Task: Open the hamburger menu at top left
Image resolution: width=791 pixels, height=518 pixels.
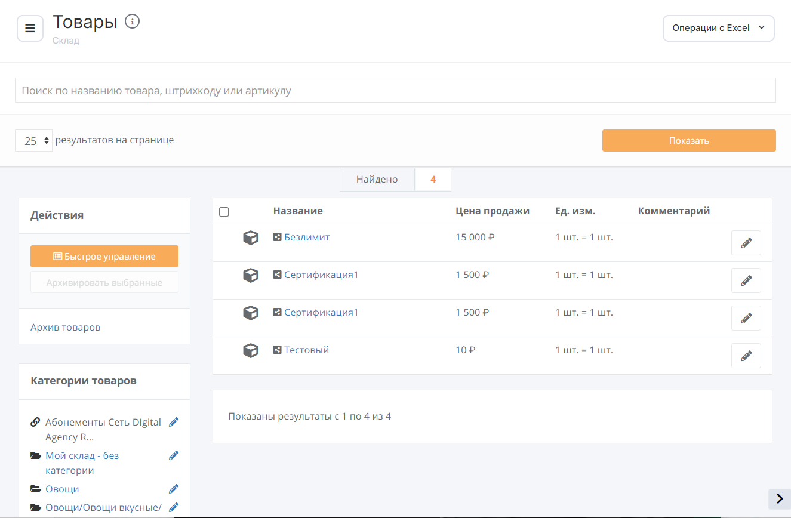Action: [30, 28]
